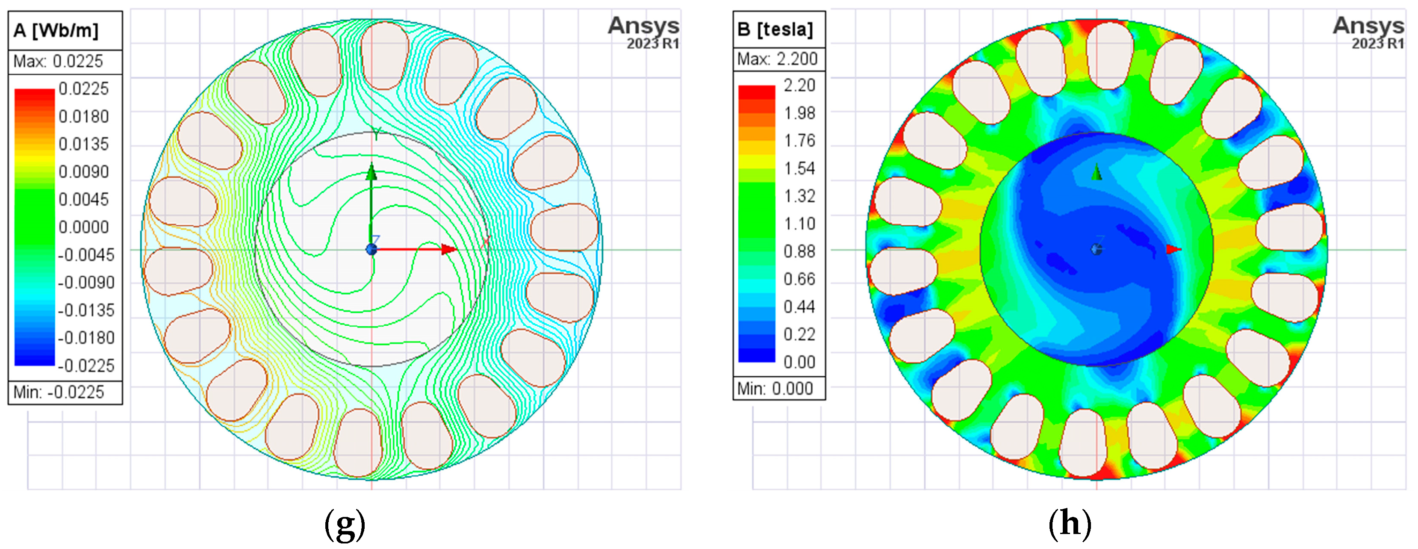Viewport: 1418px width, 549px height.
Task: Click the blue bottom of the B color bar
Action: coord(756,355)
